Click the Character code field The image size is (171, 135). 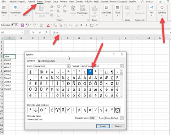click(x=93, y=118)
